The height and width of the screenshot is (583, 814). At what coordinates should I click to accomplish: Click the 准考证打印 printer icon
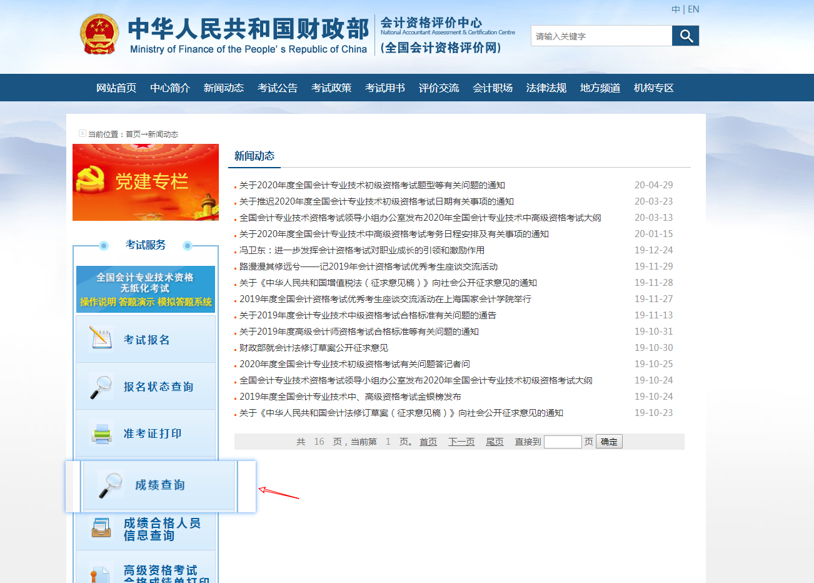(101, 433)
